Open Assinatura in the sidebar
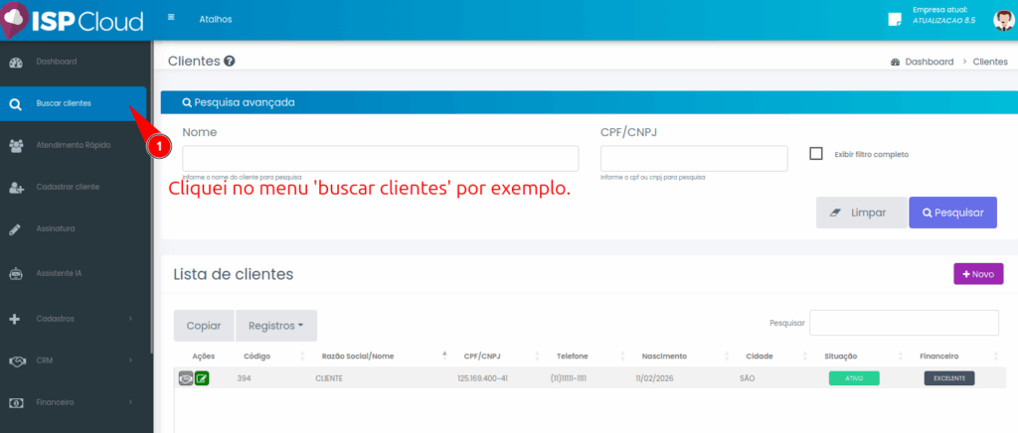This screenshot has height=433, width=1018. point(56,228)
